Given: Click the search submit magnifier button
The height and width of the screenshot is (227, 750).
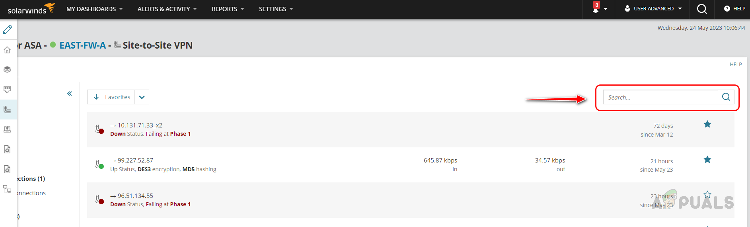Looking at the screenshot, I should (726, 97).
